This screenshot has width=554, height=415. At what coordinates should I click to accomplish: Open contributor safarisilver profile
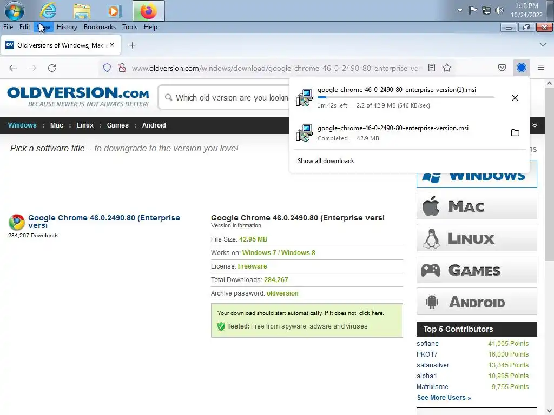[433, 365]
